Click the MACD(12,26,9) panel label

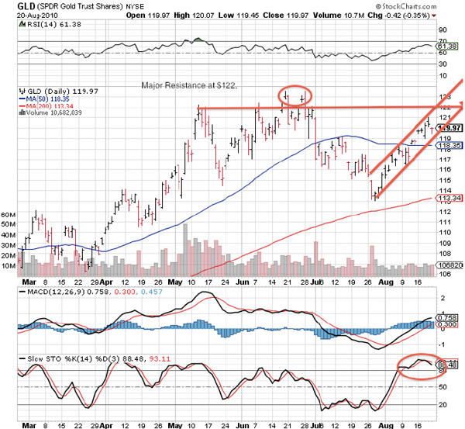(x=57, y=292)
